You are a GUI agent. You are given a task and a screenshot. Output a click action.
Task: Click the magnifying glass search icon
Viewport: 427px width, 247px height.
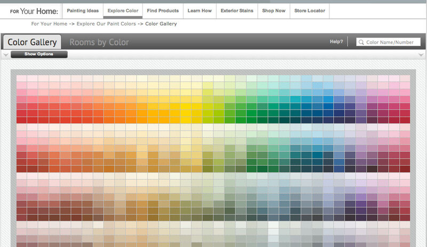pos(361,42)
